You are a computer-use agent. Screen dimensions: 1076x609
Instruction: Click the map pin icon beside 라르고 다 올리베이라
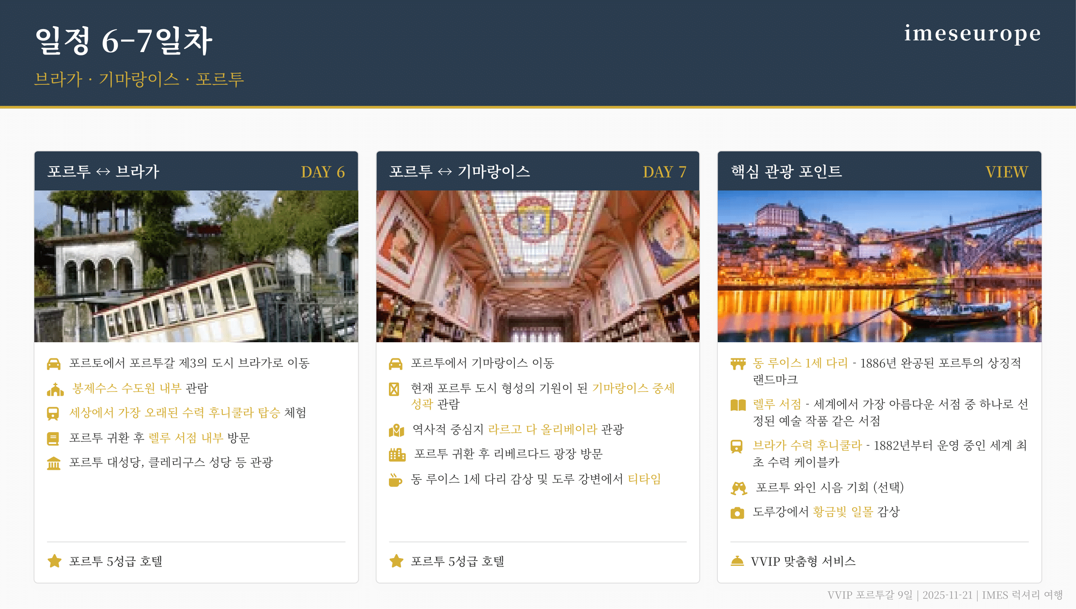(x=396, y=430)
